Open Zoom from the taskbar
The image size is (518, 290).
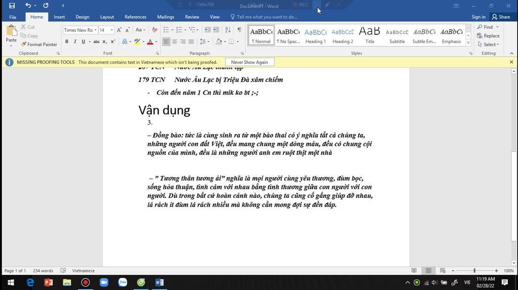point(104,282)
